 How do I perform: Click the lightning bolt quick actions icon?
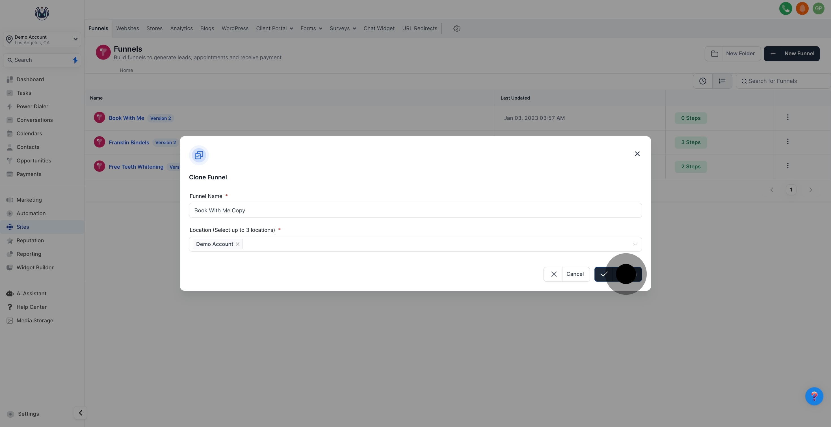coord(75,60)
